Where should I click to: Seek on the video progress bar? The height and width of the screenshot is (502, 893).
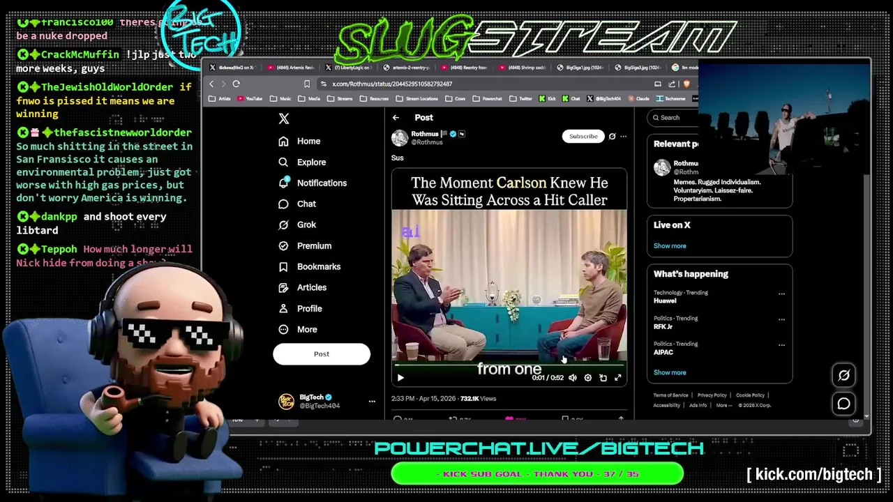pos(509,365)
